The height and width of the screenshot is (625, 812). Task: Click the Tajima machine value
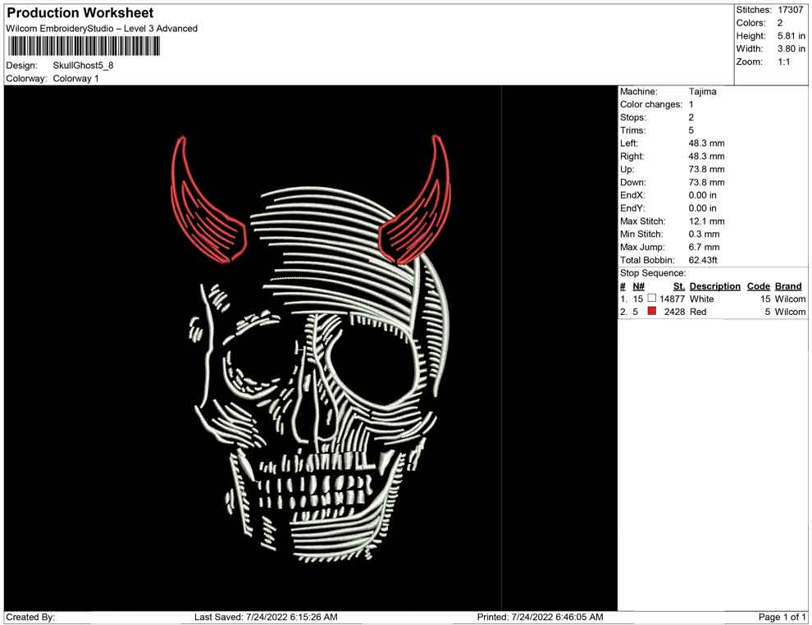pyautogui.click(x=702, y=92)
